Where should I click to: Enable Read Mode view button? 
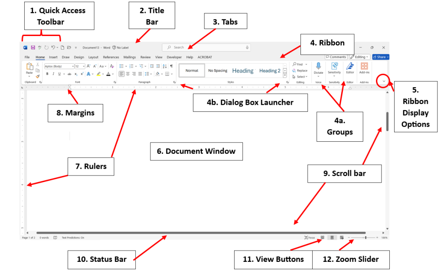click(323, 238)
